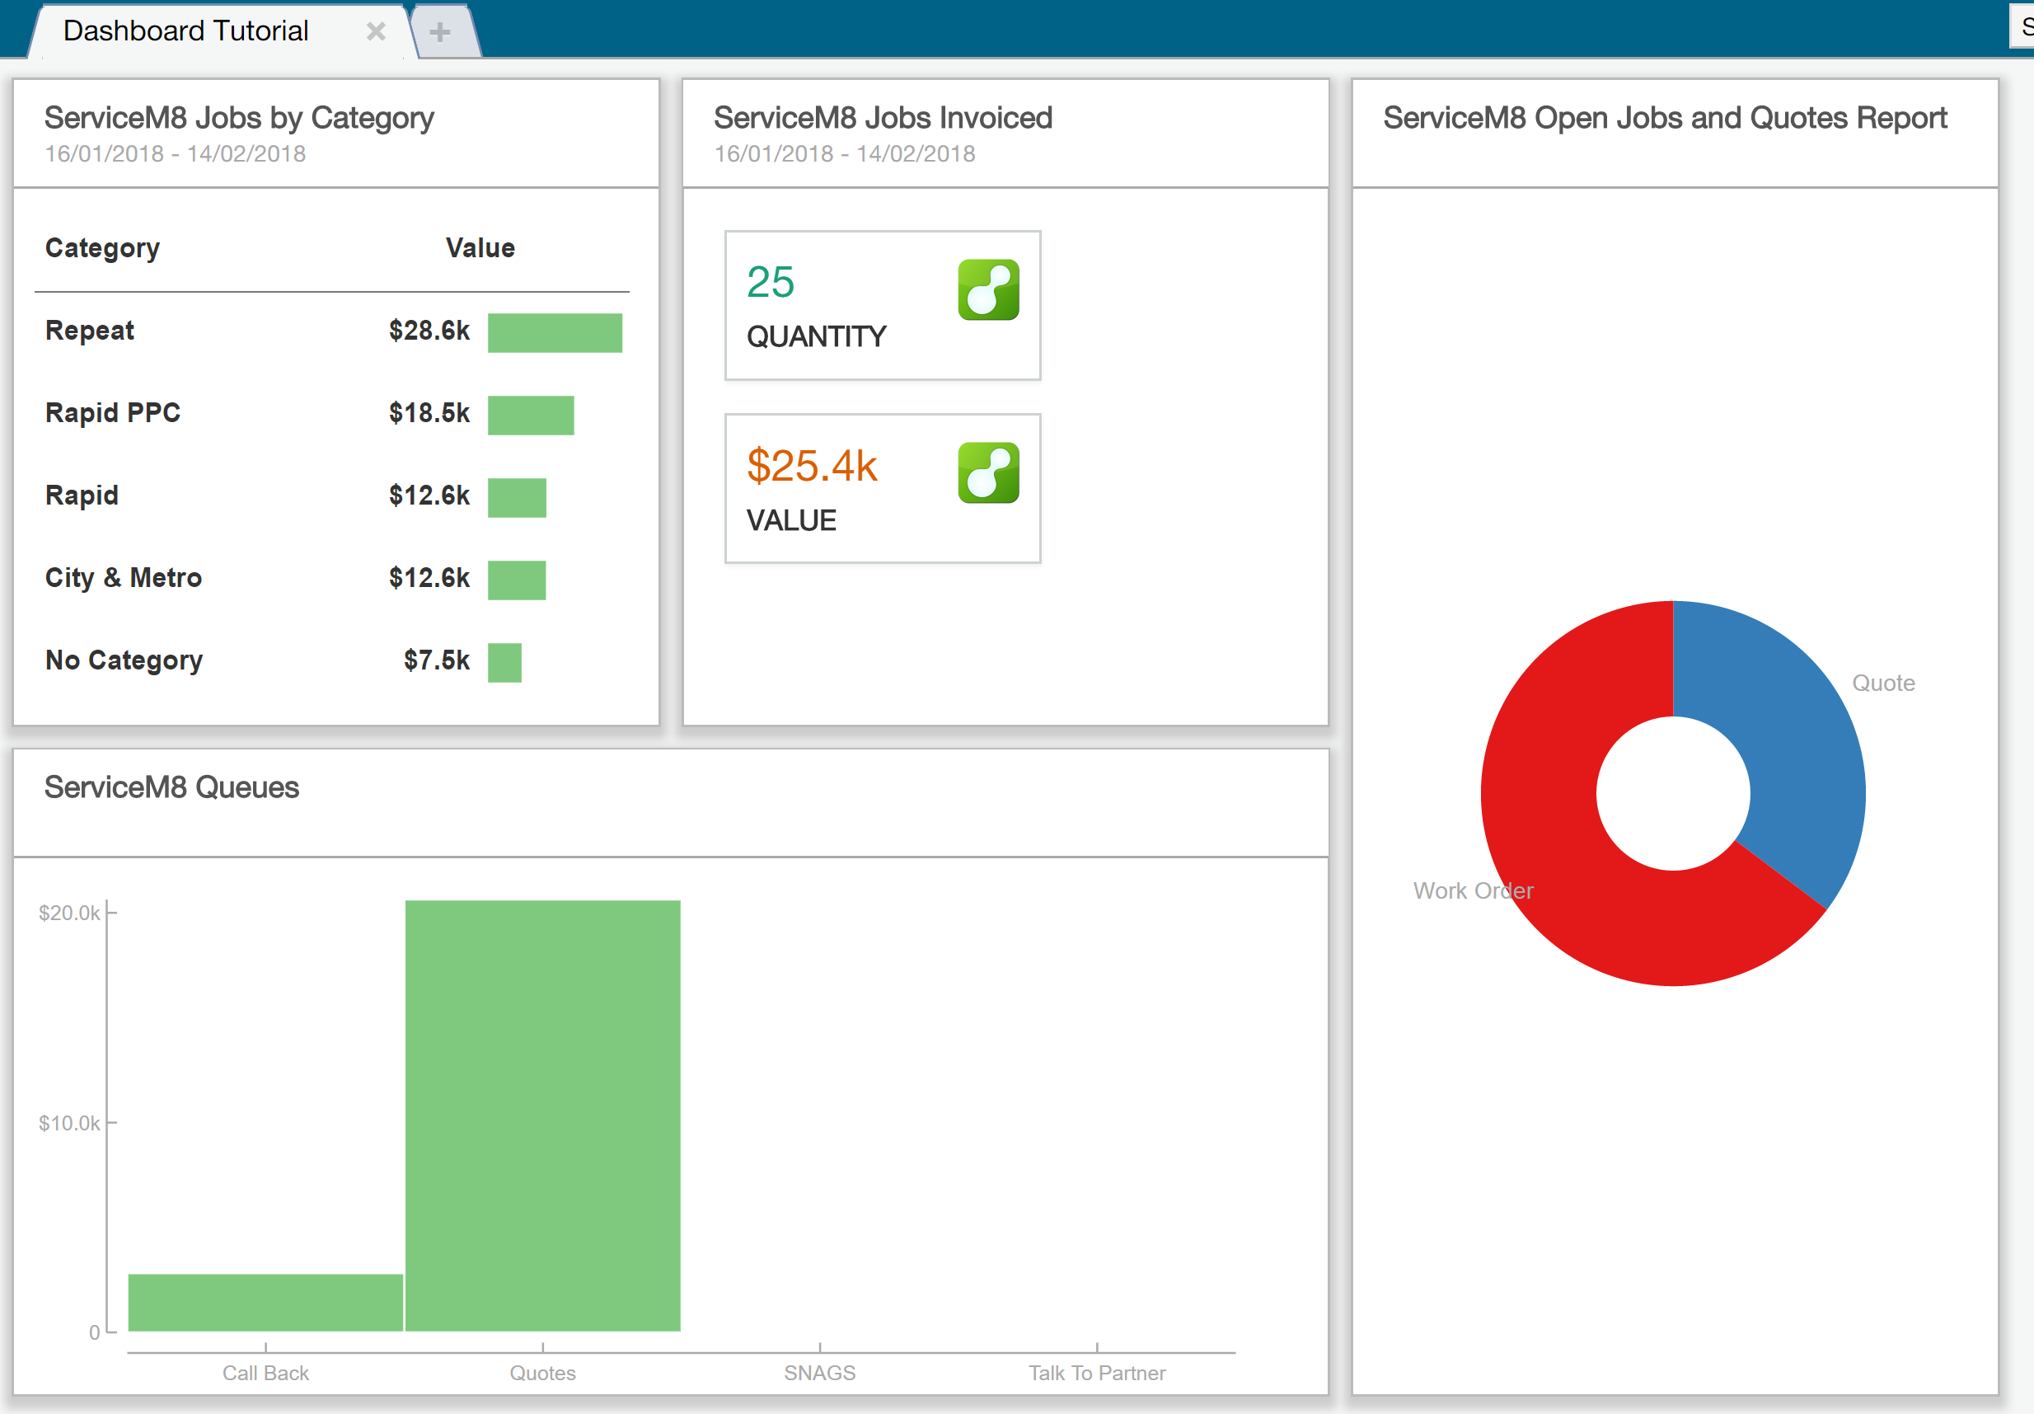Click the ServiceM8 Queues widget title
2034x1414 pixels.
click(171, 787)
